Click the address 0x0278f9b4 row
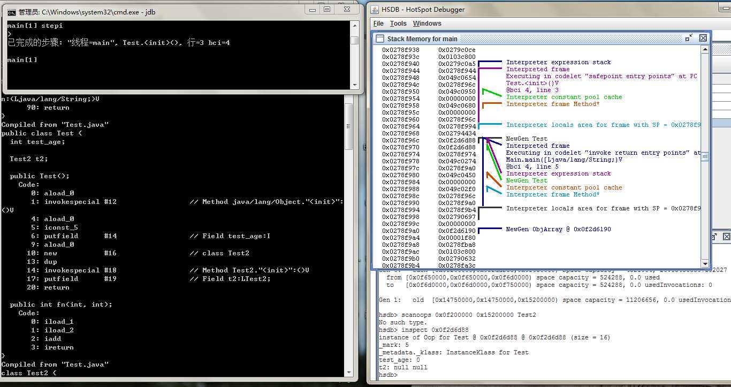This screenshot has height=387, width=731. click(401, 265)
